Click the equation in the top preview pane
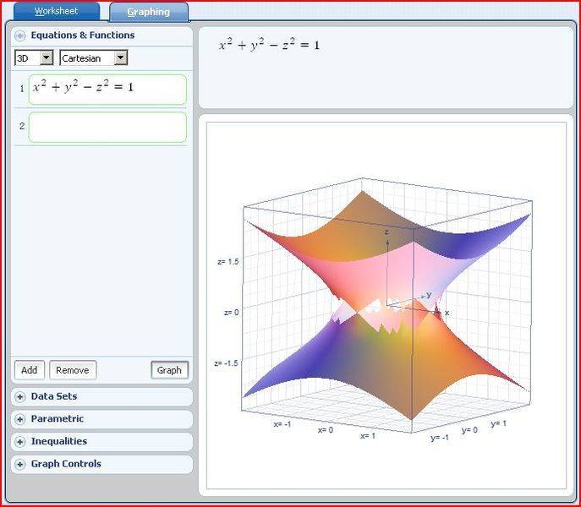The image size is (581, 507). click(269, 45)
